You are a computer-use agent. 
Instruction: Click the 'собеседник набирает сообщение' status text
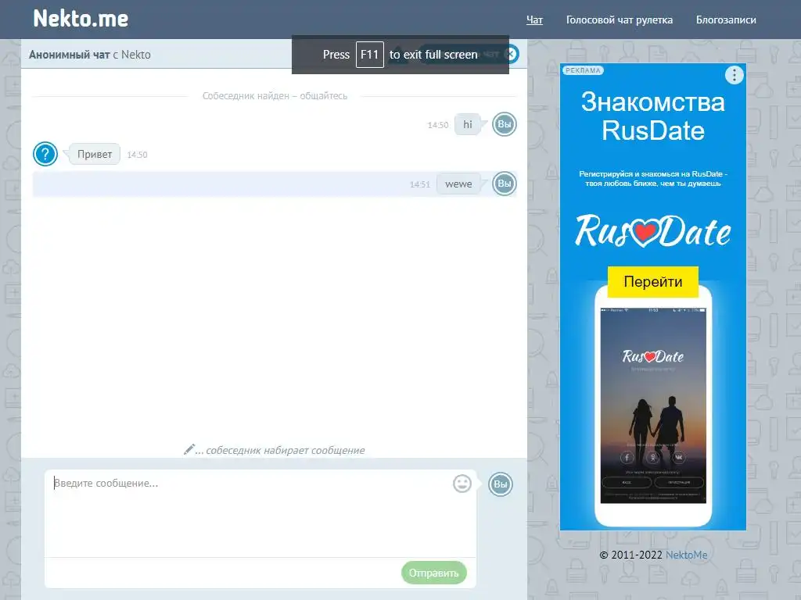[285, 451]
